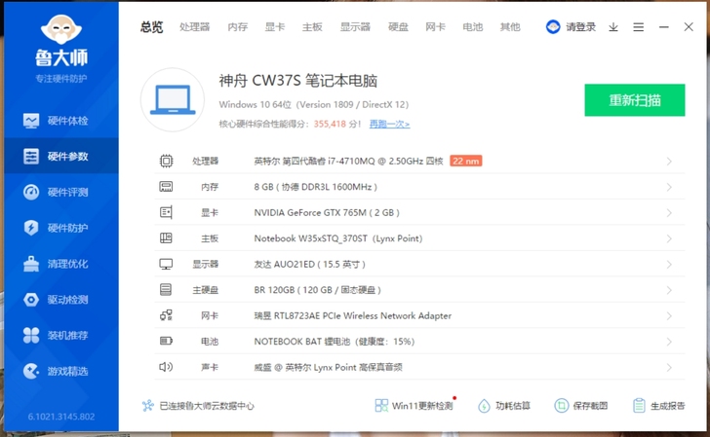Click the laptop computer icon
The height and width of the screenshot is (437, 710).
173,100
